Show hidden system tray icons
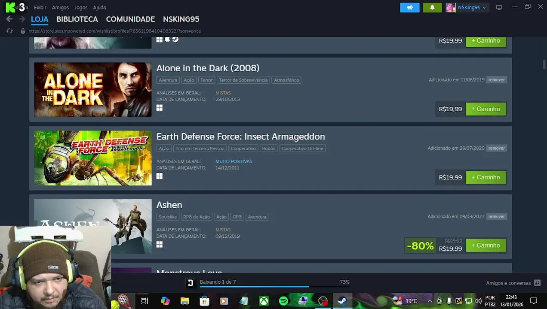Screen dimensions: 547x309 tap(429, 301)
